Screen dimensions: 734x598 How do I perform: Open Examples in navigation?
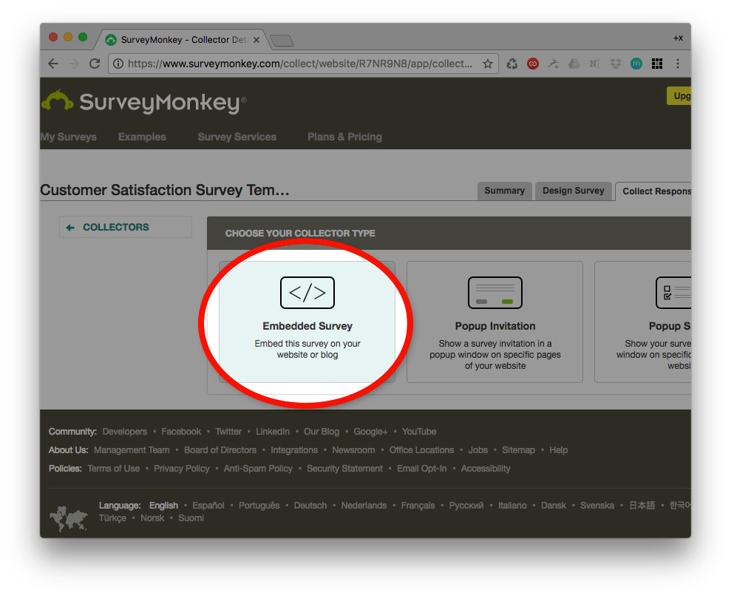(x=142, y=137)
